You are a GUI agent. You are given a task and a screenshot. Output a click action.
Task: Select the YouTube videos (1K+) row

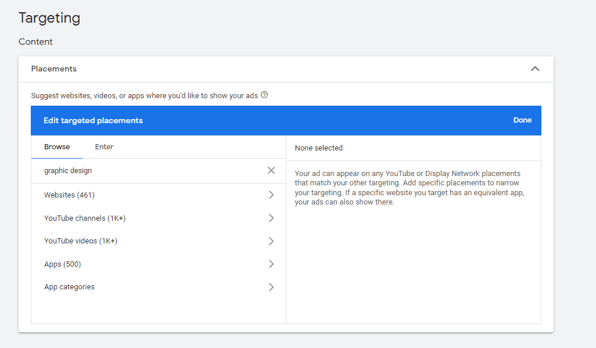(145, 241)
